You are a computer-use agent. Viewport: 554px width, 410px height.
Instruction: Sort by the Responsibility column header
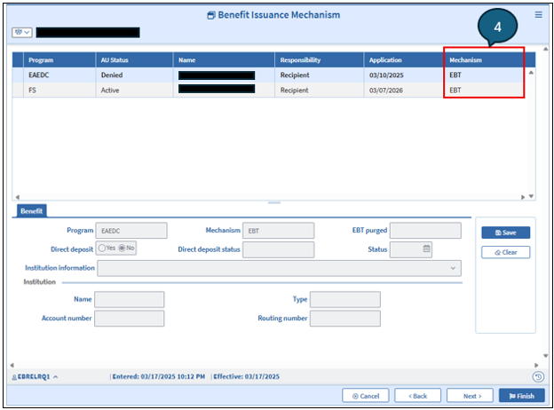click(x=320, y=60)
